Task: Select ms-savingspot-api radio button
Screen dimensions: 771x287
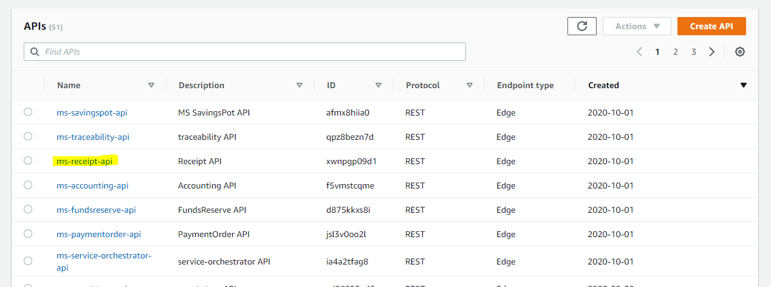Action: 28,112
